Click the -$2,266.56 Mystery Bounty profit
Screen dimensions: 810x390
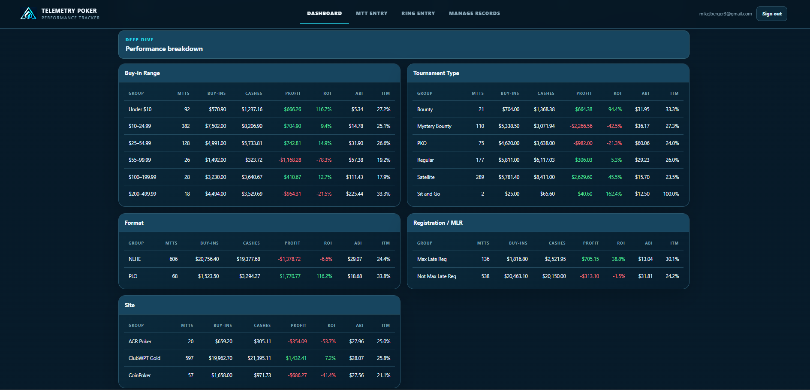point(581,126)
